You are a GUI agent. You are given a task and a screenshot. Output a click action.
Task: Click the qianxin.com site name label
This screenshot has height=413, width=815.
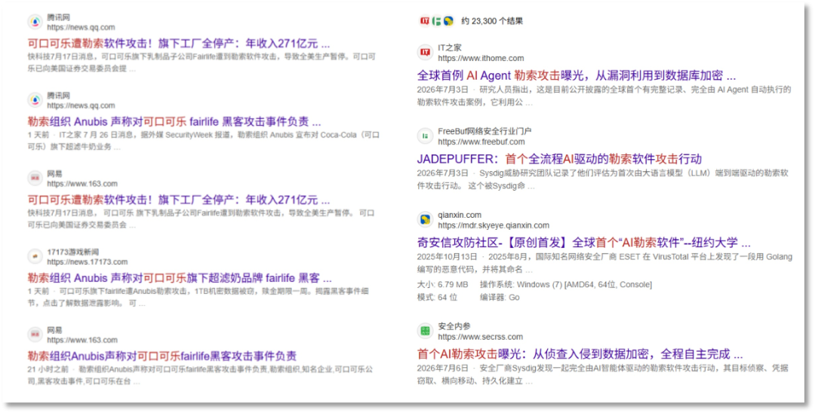(x=460, y=215)
